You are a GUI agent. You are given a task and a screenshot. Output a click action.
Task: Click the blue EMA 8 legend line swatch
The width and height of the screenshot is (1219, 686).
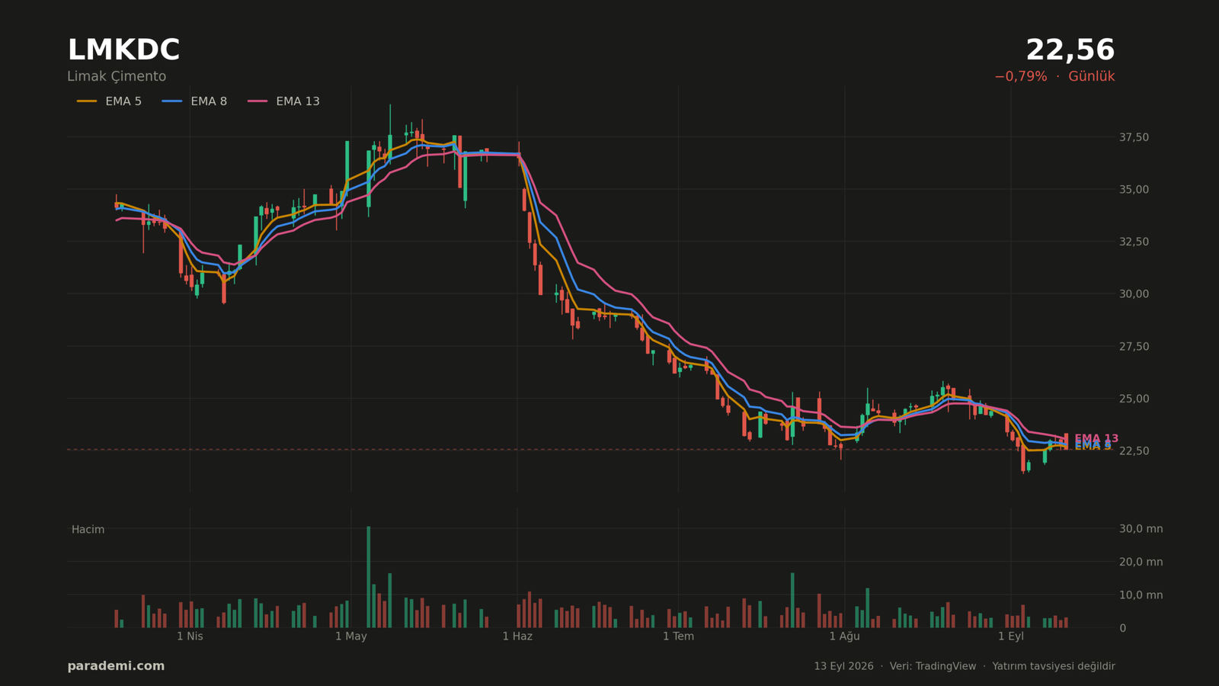tap(172, 101)
